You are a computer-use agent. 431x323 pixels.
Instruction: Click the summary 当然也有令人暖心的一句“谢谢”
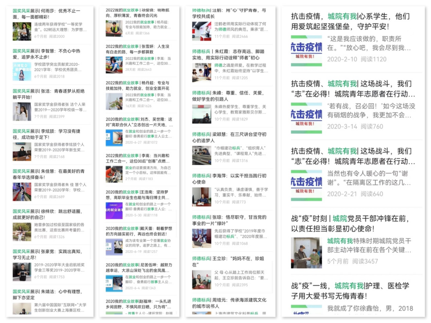369,178
